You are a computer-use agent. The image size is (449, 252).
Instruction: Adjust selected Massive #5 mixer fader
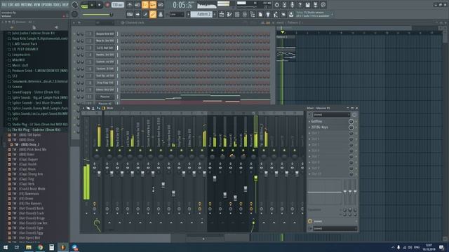coord(255,178)
